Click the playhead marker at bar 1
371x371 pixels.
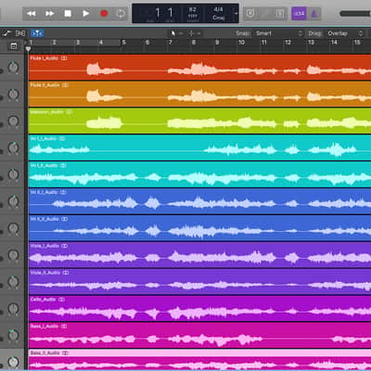click(28, 48)
